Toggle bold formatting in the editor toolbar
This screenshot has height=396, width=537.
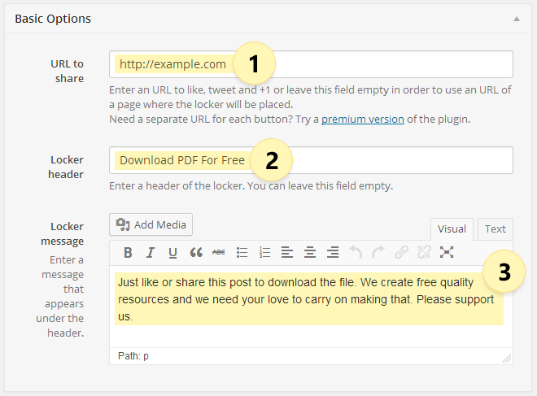128,252
